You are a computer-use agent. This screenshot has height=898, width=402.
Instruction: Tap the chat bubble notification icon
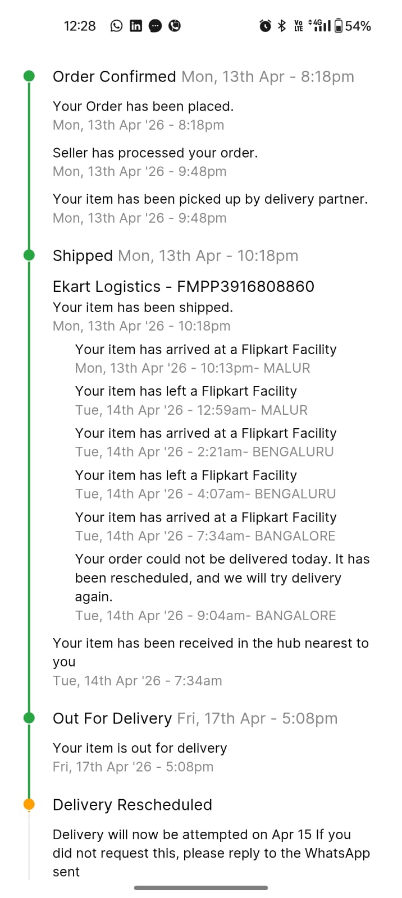coord(156,26)
